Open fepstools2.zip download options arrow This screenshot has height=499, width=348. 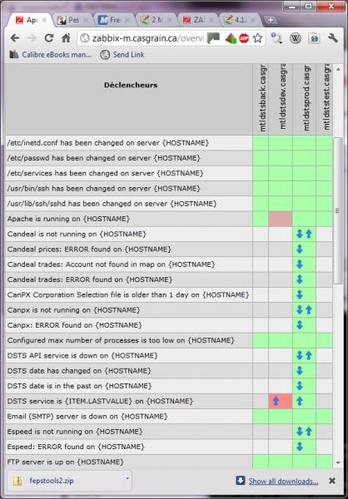click(127, 478)
